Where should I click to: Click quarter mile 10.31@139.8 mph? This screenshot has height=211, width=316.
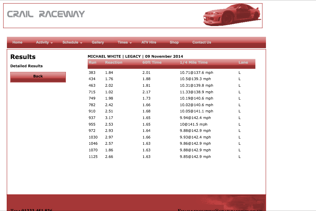[197, 85]
